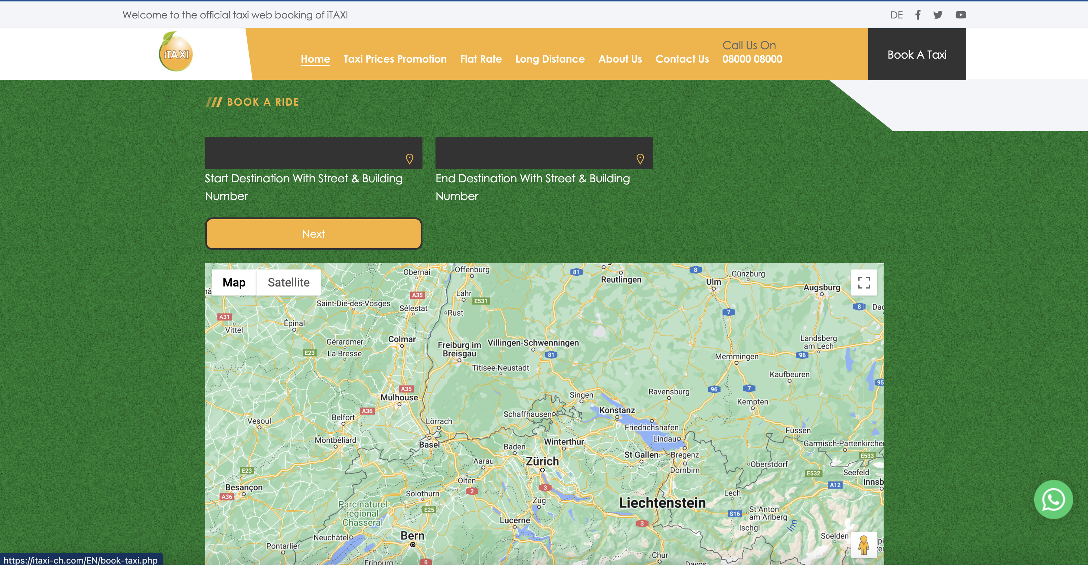The image size is (1088, 565).
Task: Open the YouTube social icon
Action: [960, 15]
